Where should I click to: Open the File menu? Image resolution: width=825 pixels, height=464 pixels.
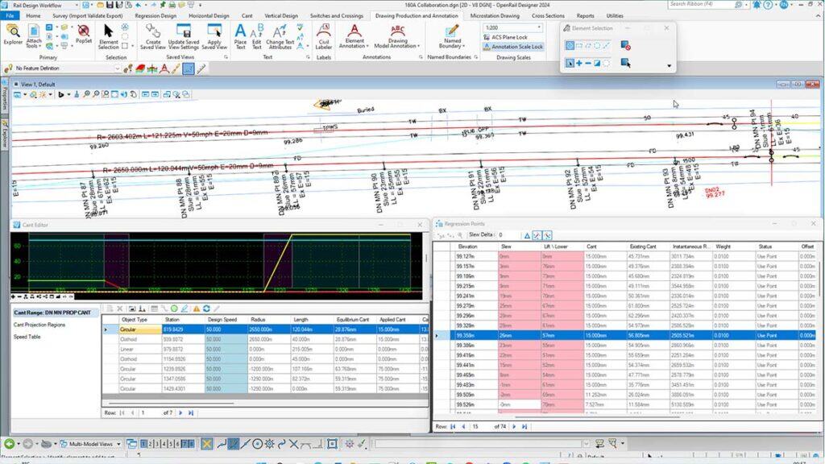click(10, 16)
